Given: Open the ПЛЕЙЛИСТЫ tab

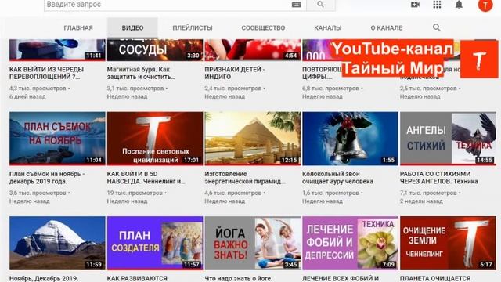Looking at the screenshot, I should [193, 28].
